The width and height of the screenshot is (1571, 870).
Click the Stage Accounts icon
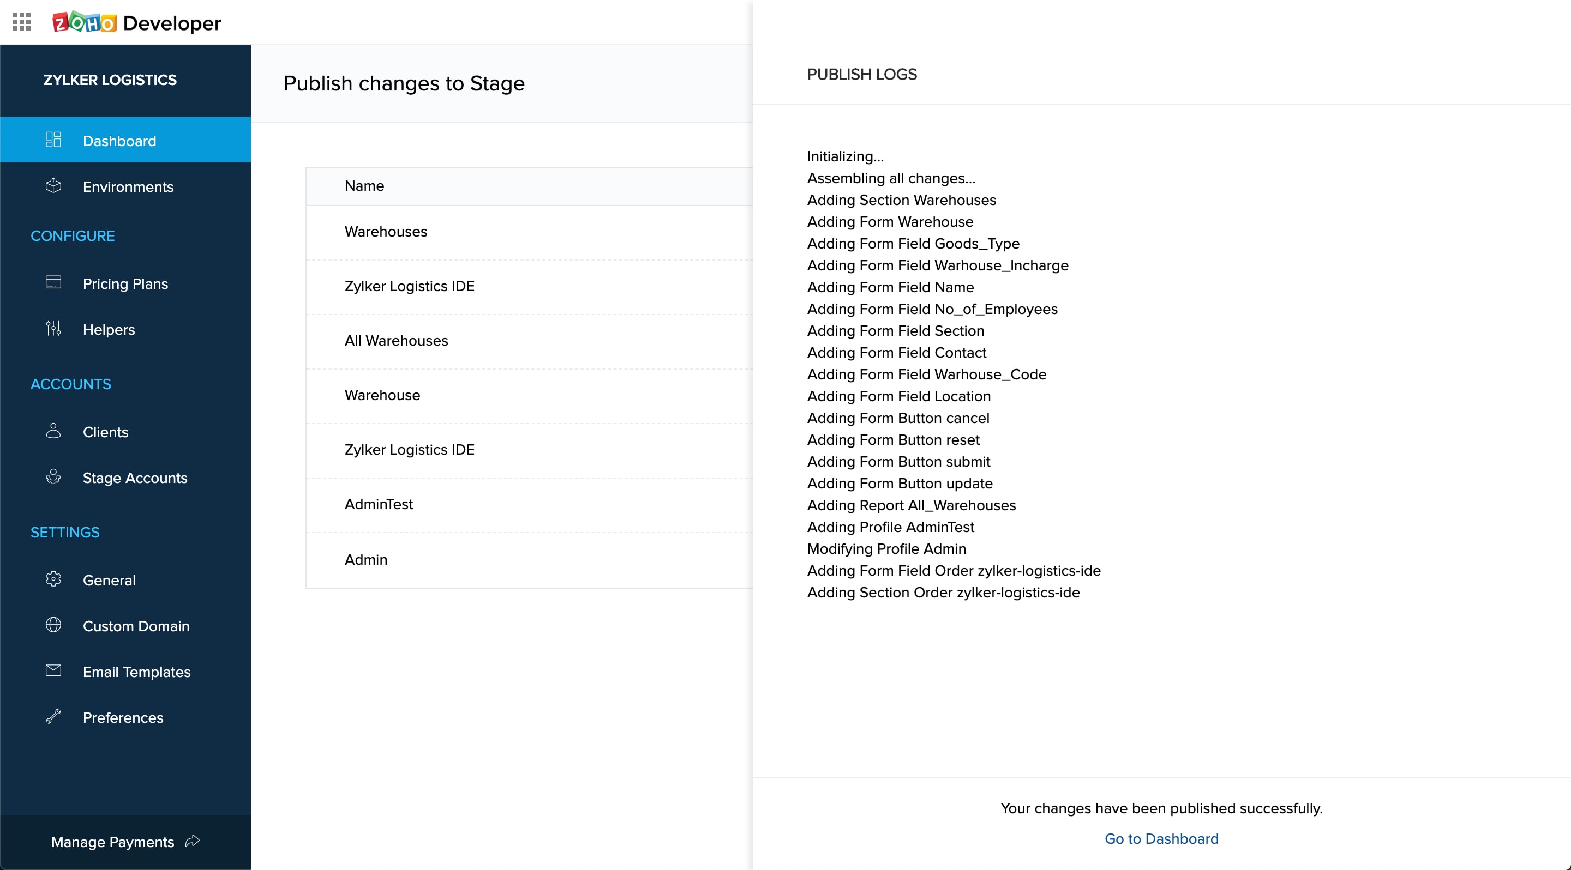point(53,476)
